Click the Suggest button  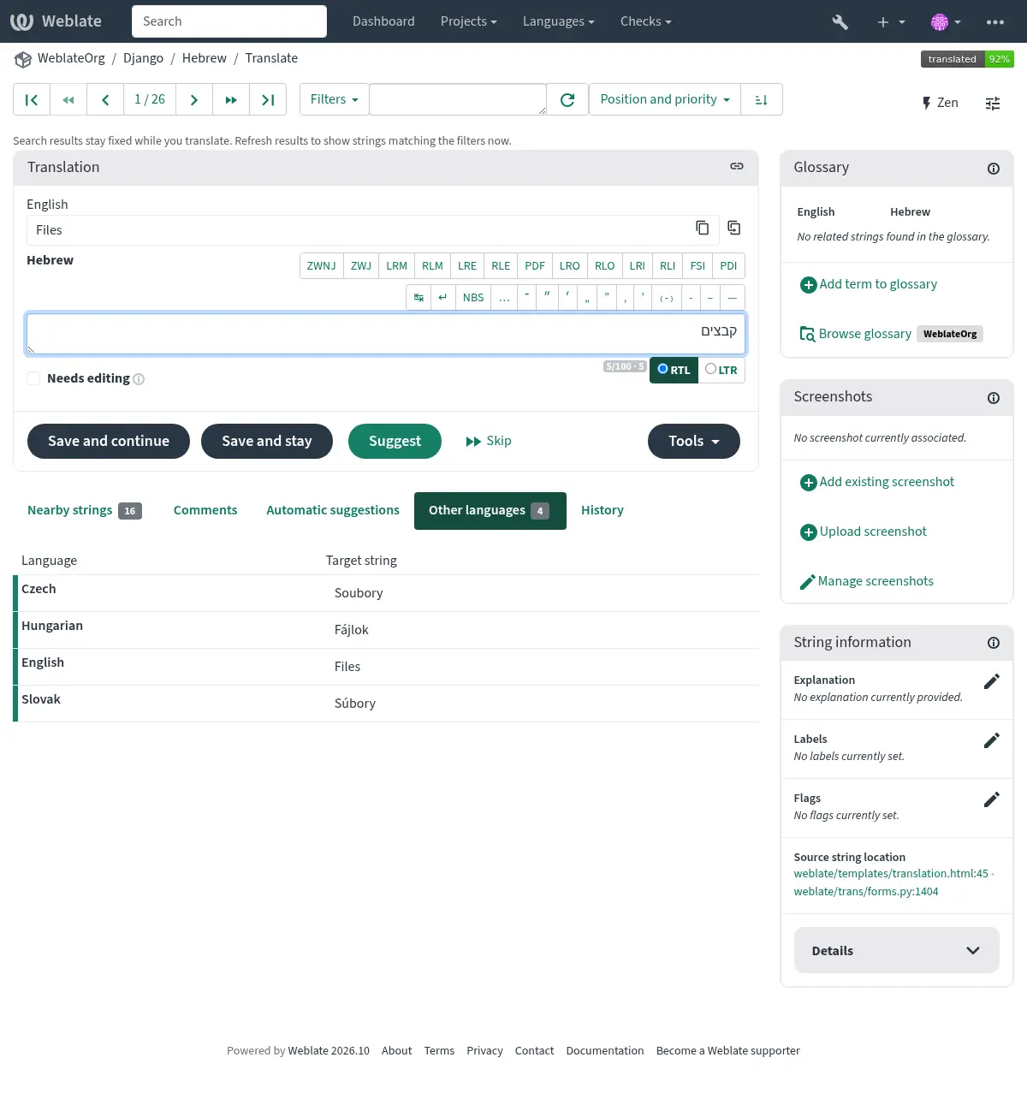(395, 441)
